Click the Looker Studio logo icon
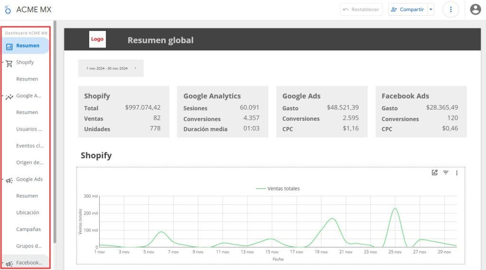 [x=8, y=10]
